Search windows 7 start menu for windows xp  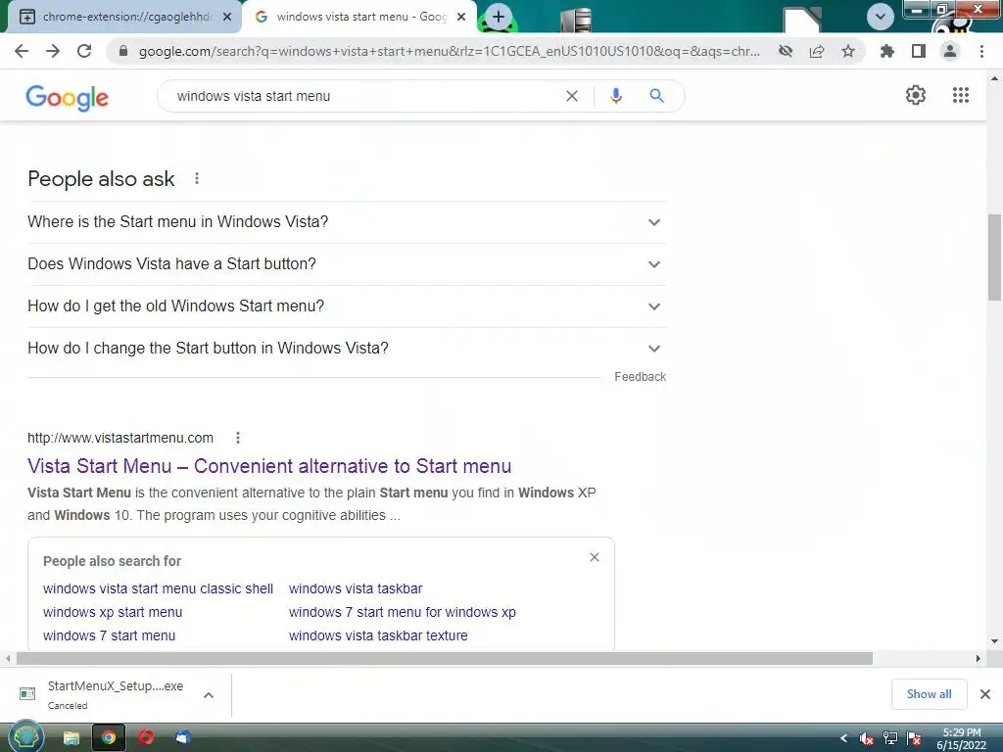tap(403, 613)
